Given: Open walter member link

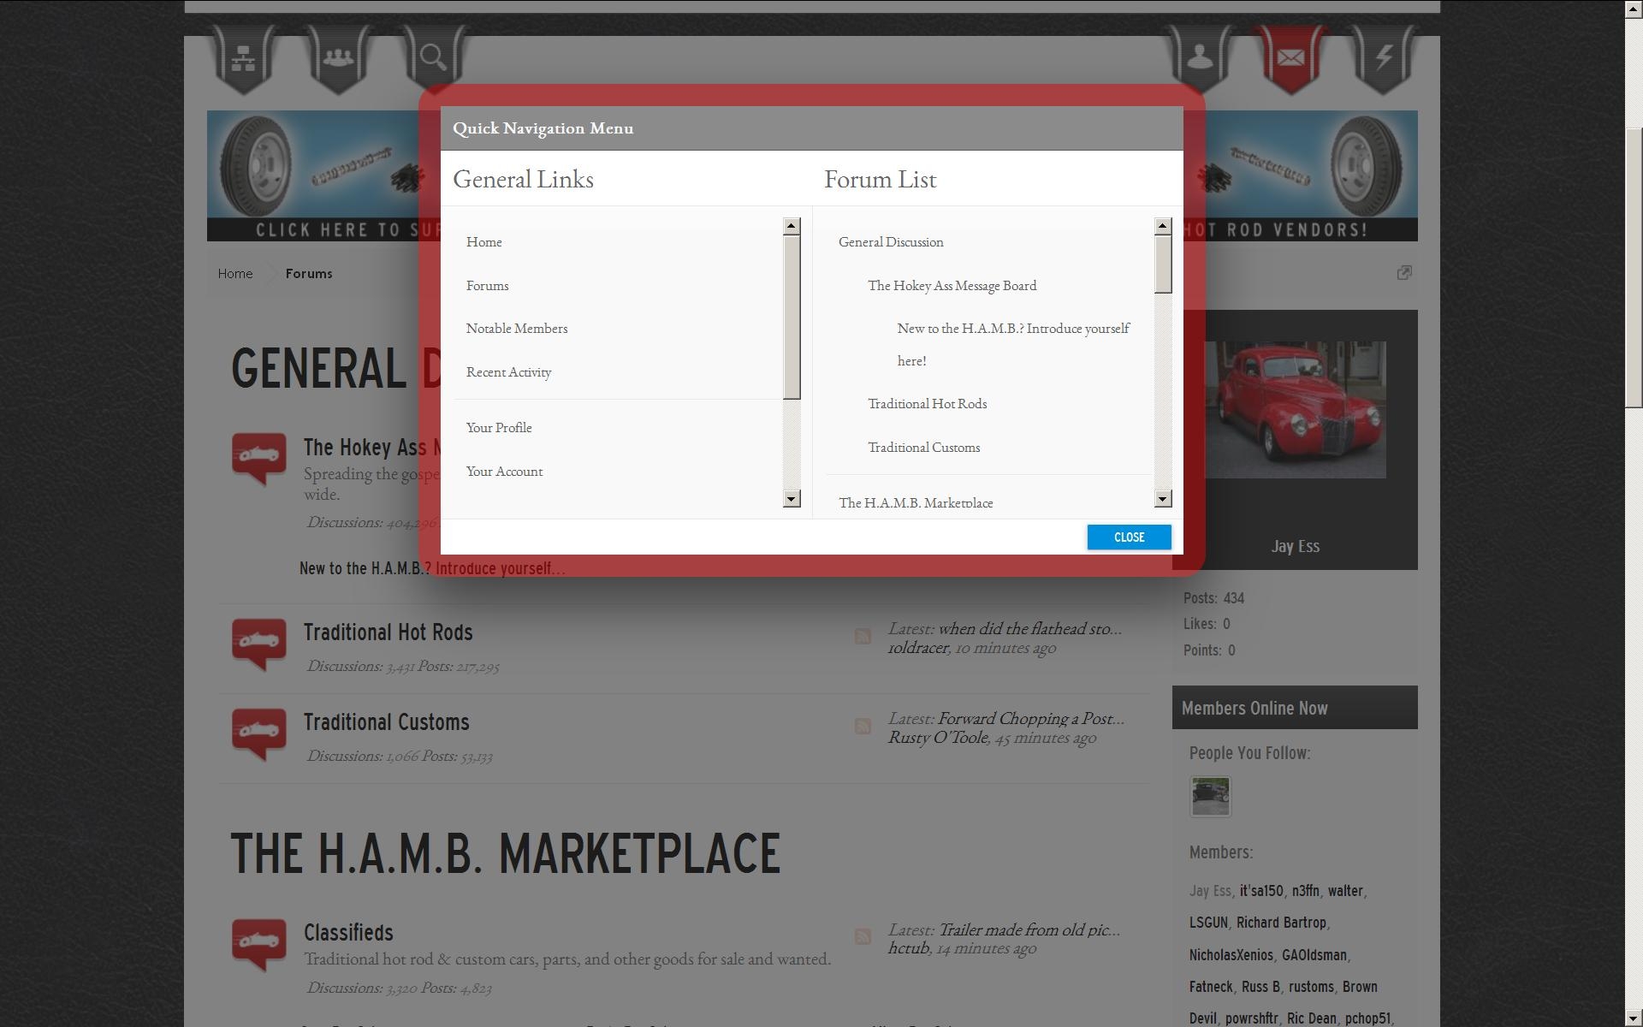Looking at the screenshot, I should pyautogui.click(x=1345, y=891).
